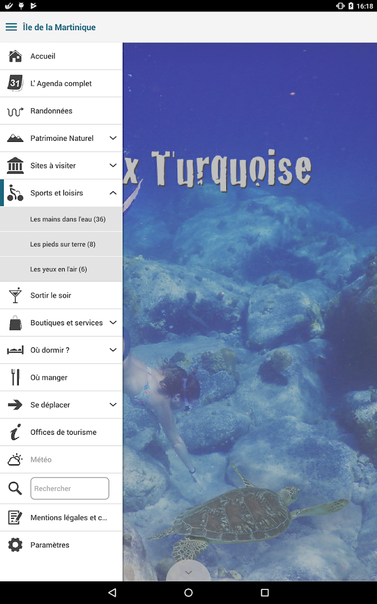Click the Randonnées trail path icon
Viewport: 377px width, 604px height.
tap(15, 111)
